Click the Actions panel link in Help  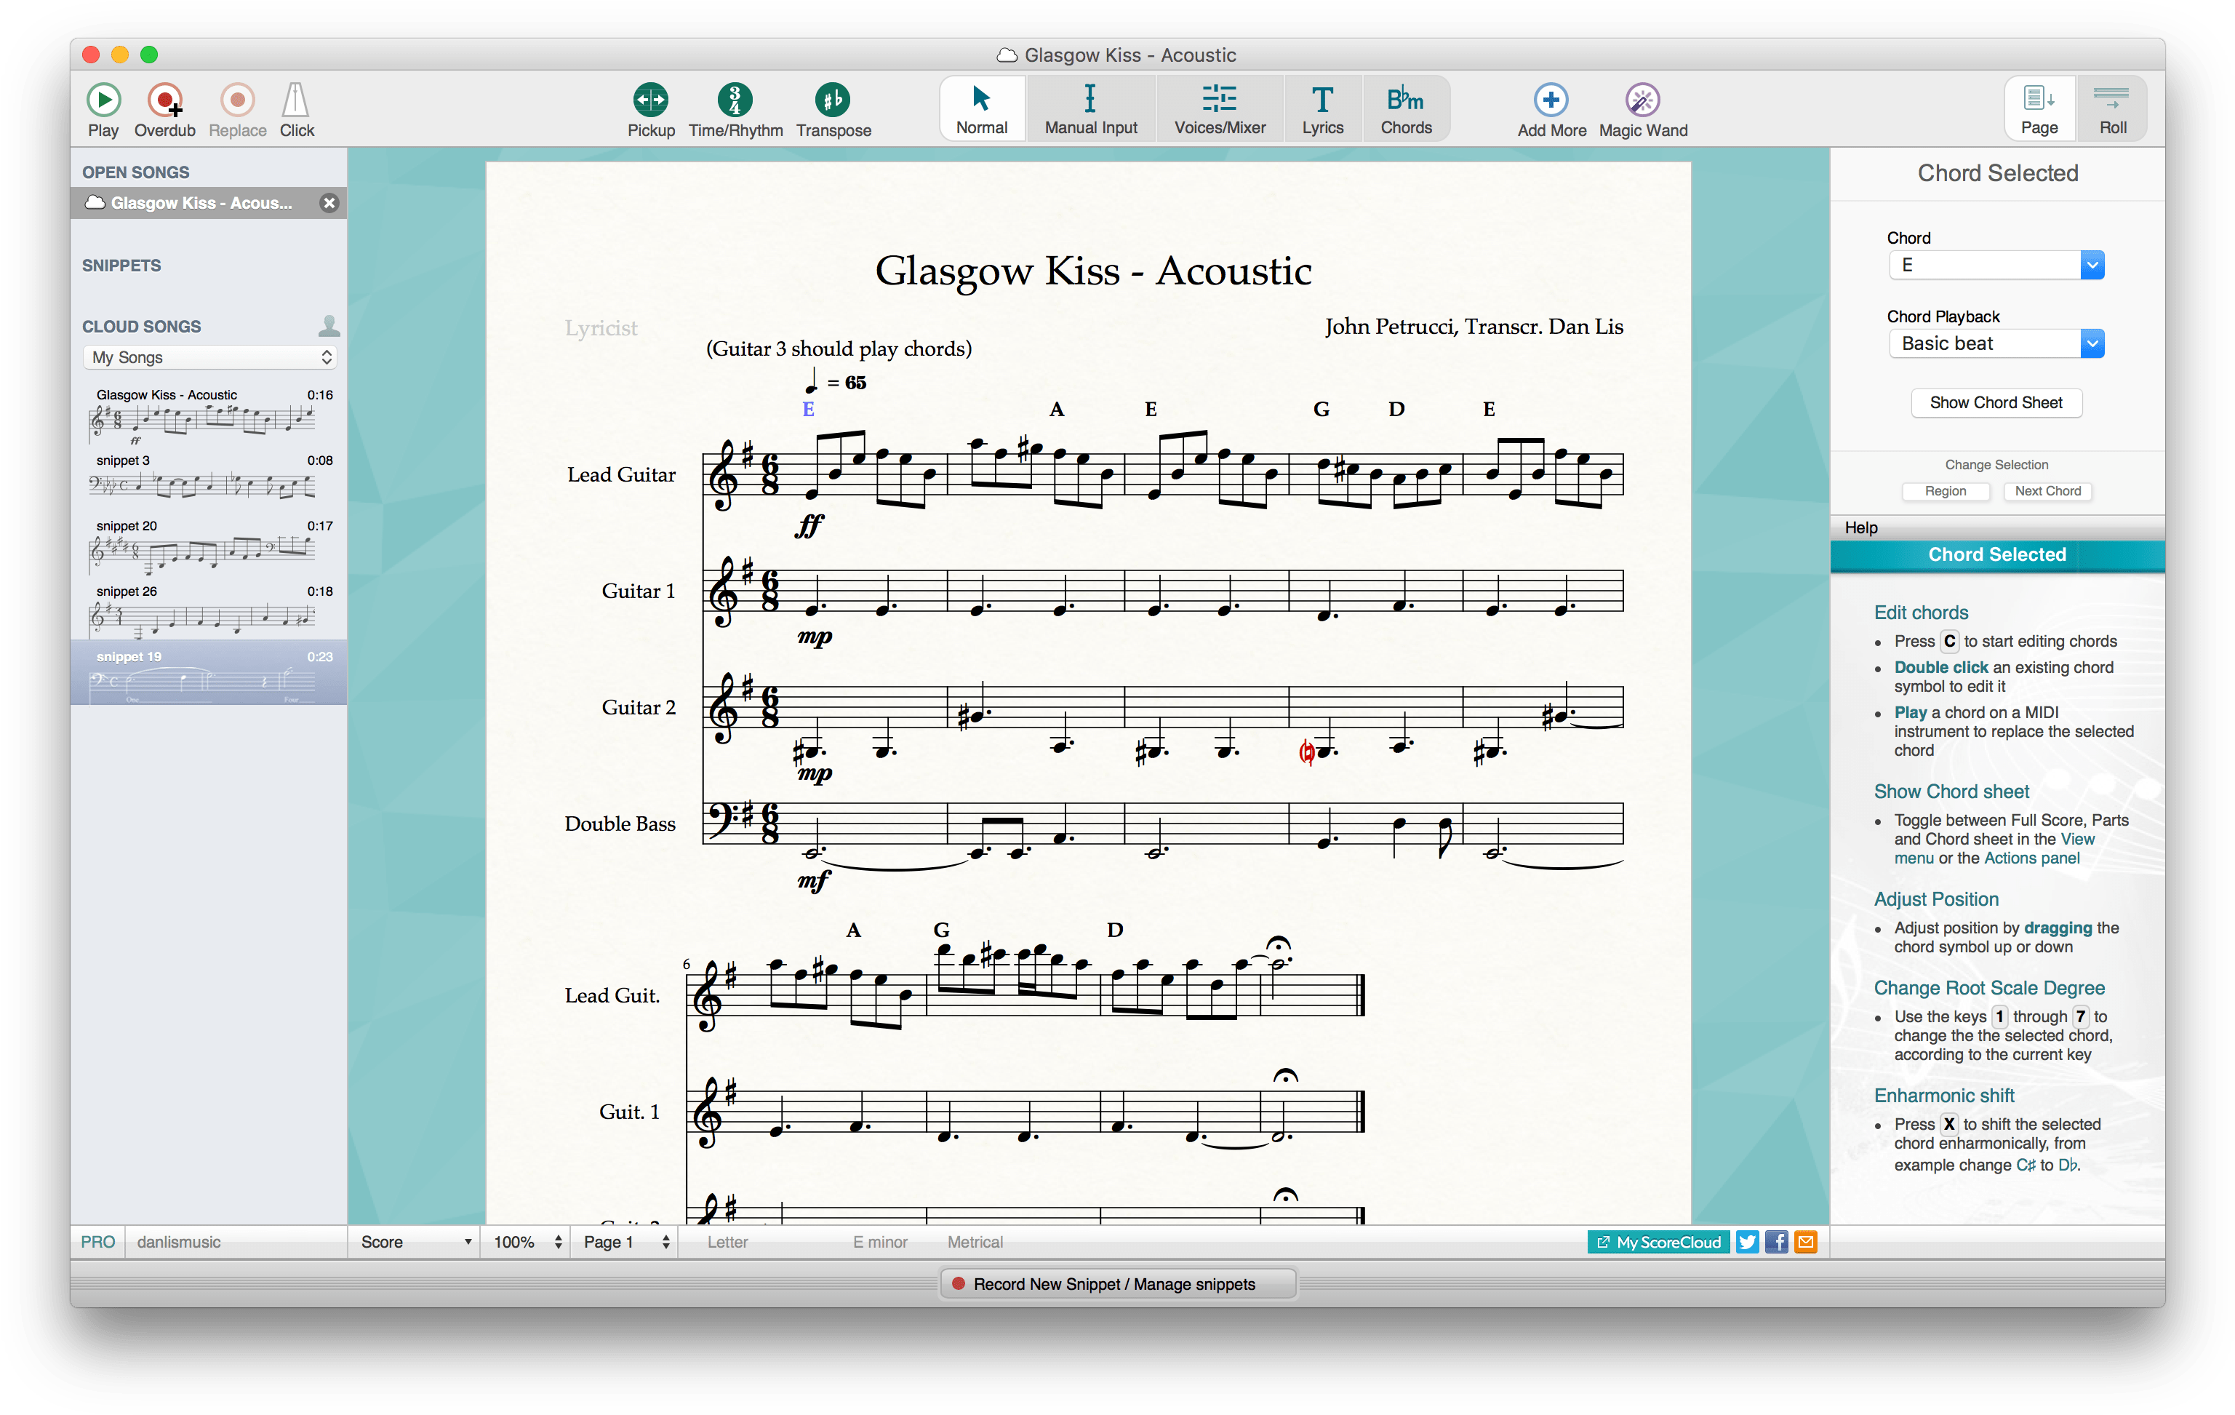(x=2032, y=858)
